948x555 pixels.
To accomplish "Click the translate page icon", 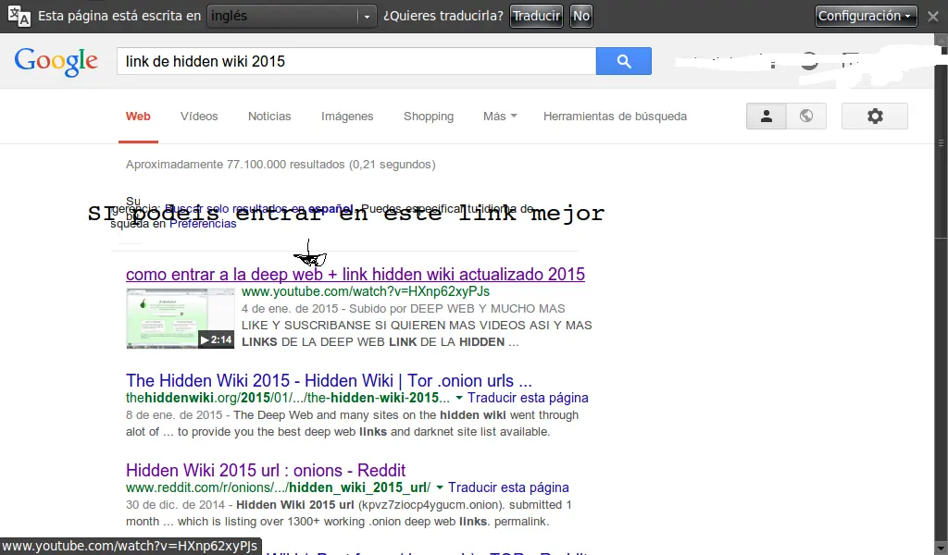I will (19, 17).
